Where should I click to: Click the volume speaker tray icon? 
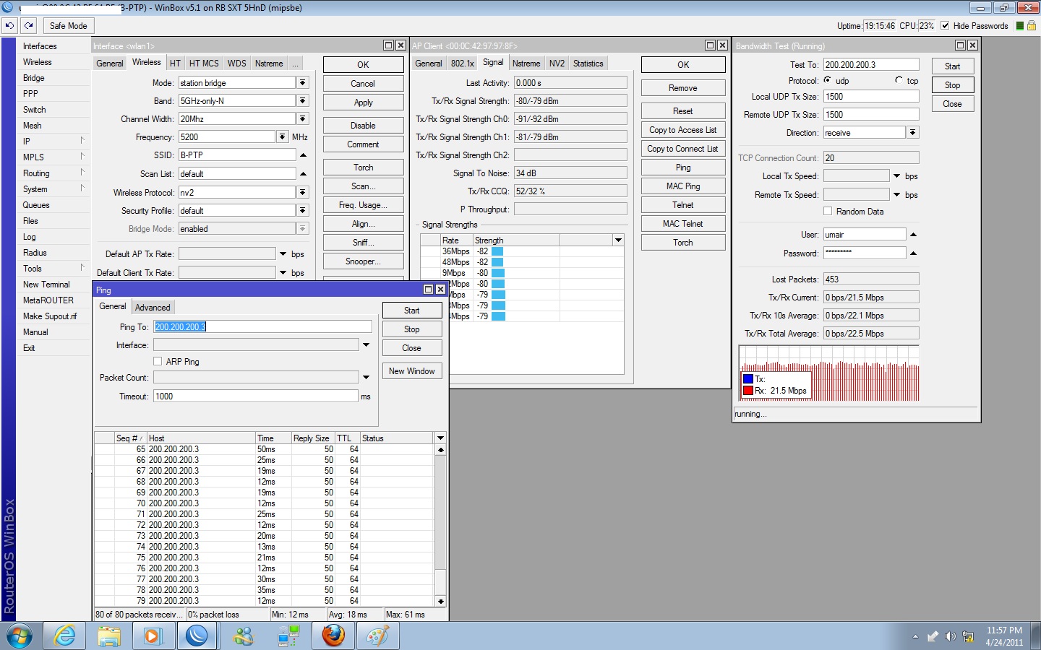pyautogui.click(x=950, y=636)
